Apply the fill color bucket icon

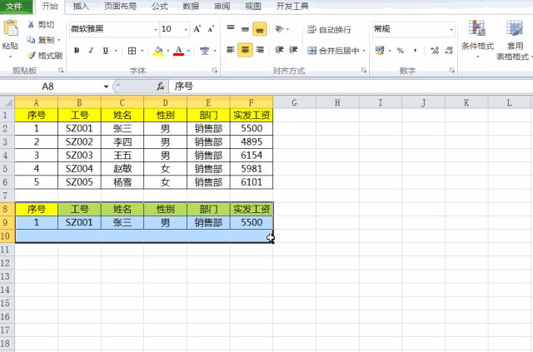point(158,51)
